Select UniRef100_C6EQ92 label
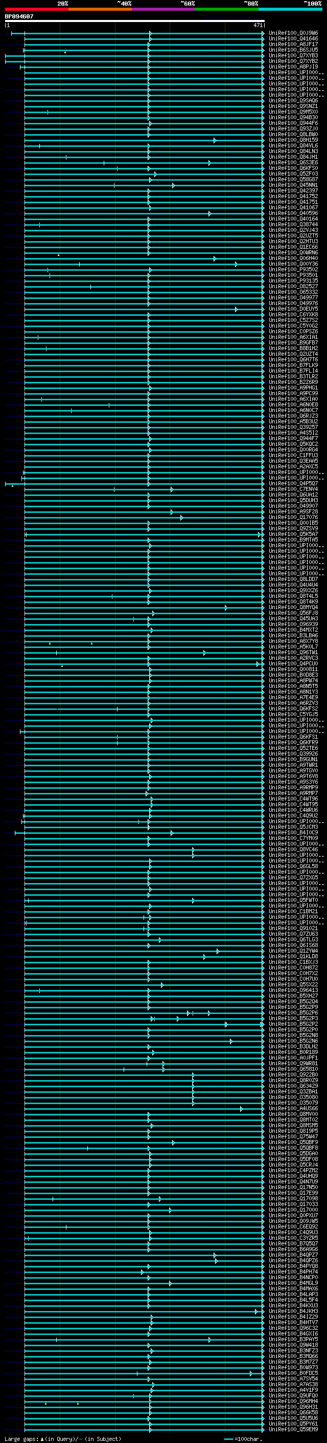This screenshot has height=1443, width=327. (293, 1227)
